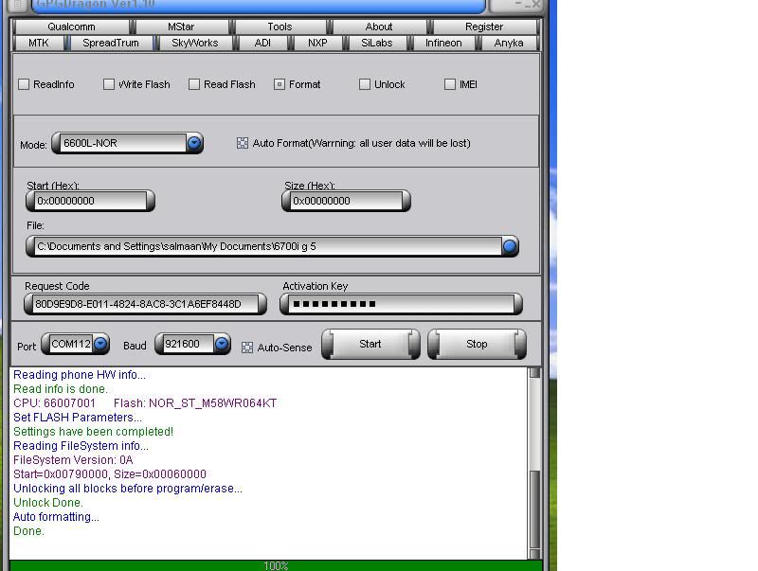Click the 'Reading FileSystem info...' log line
The width and height of the screenshot is (758, 571).
tap(81, 446)
